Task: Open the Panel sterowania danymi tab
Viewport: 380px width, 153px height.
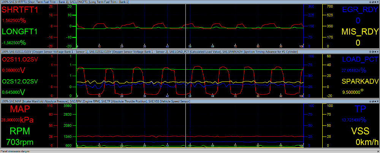Action: click(x=15, y=151)
